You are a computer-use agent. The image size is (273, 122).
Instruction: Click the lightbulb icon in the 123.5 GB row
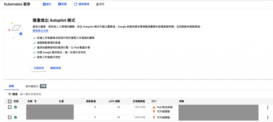(x=154, y=111)
